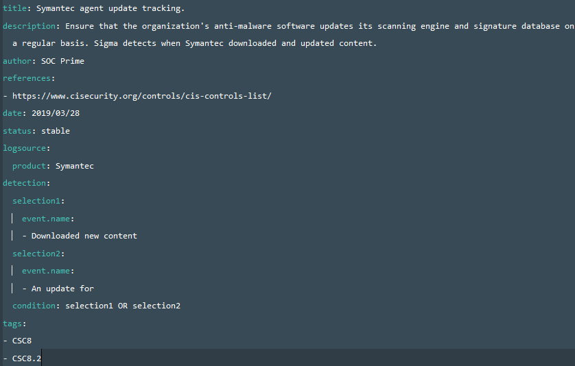This screenshot has width=575, height=366.
Task: Select the references key line
Action: pyautogui.click(x=29, y=78)
